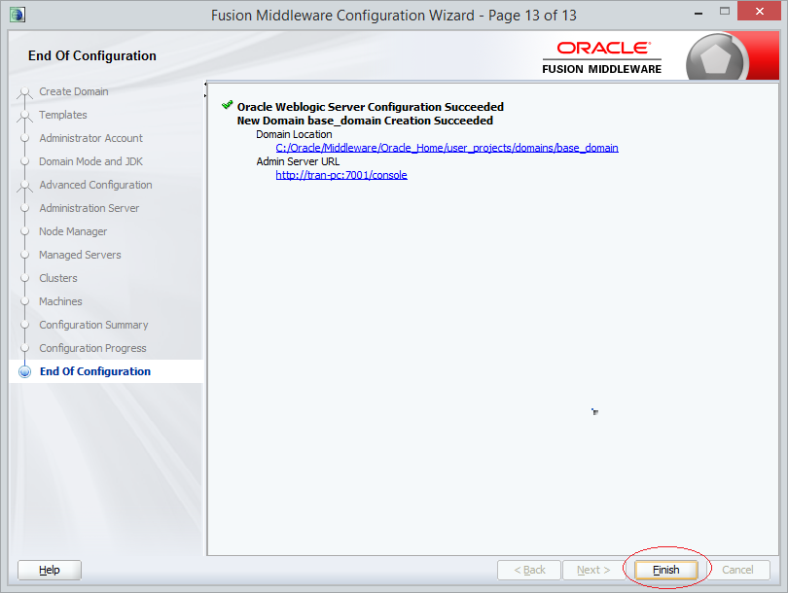Click the green success checkmark icon
The width and height of the screenshot is (788, 593).
(227, 105)
